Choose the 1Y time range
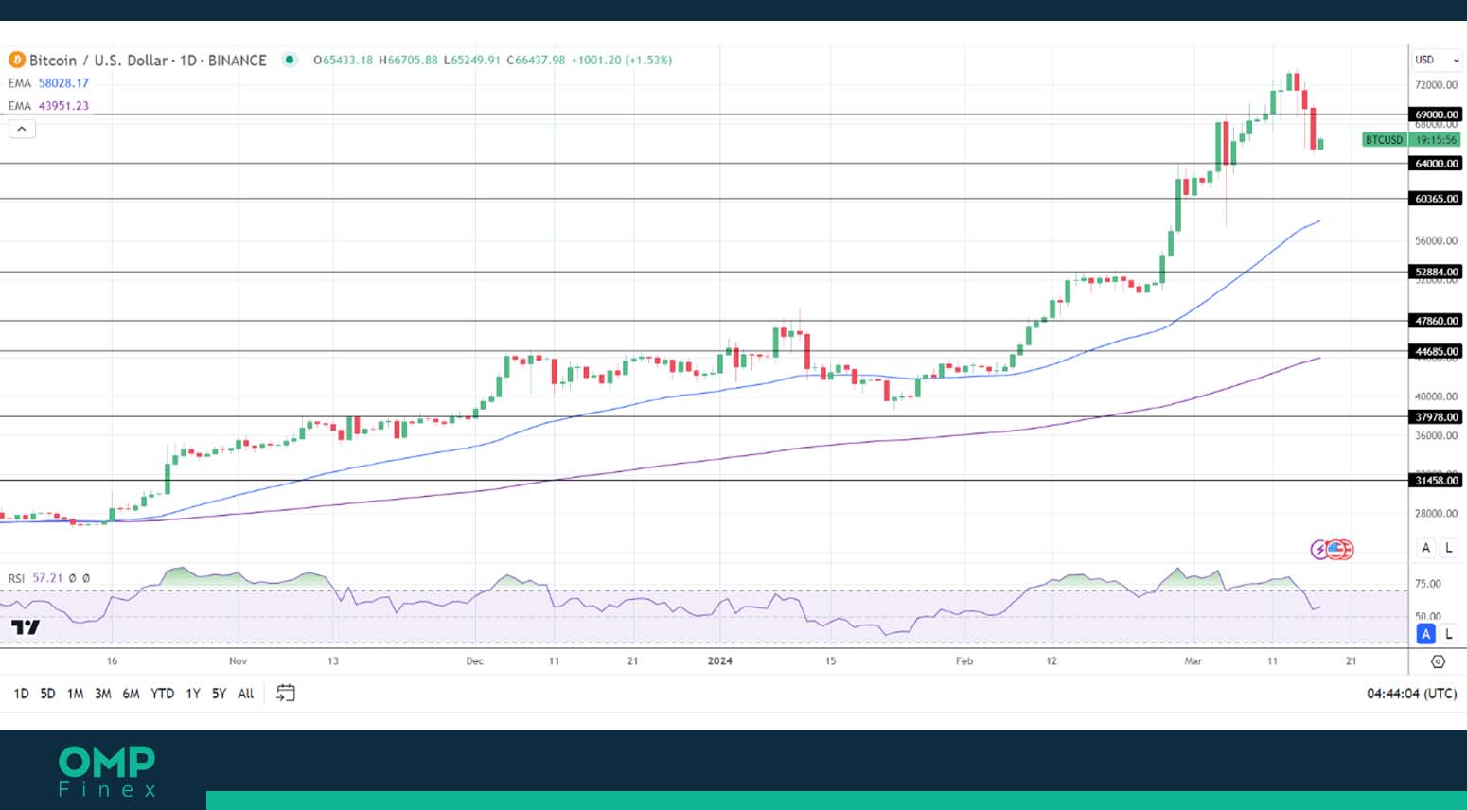 [x=193, y=694]
